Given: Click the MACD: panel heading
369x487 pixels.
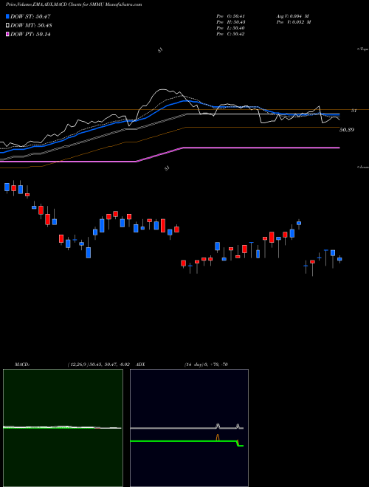Looking at the screenshot, I should pyautogui.click(x=21, y=365).
